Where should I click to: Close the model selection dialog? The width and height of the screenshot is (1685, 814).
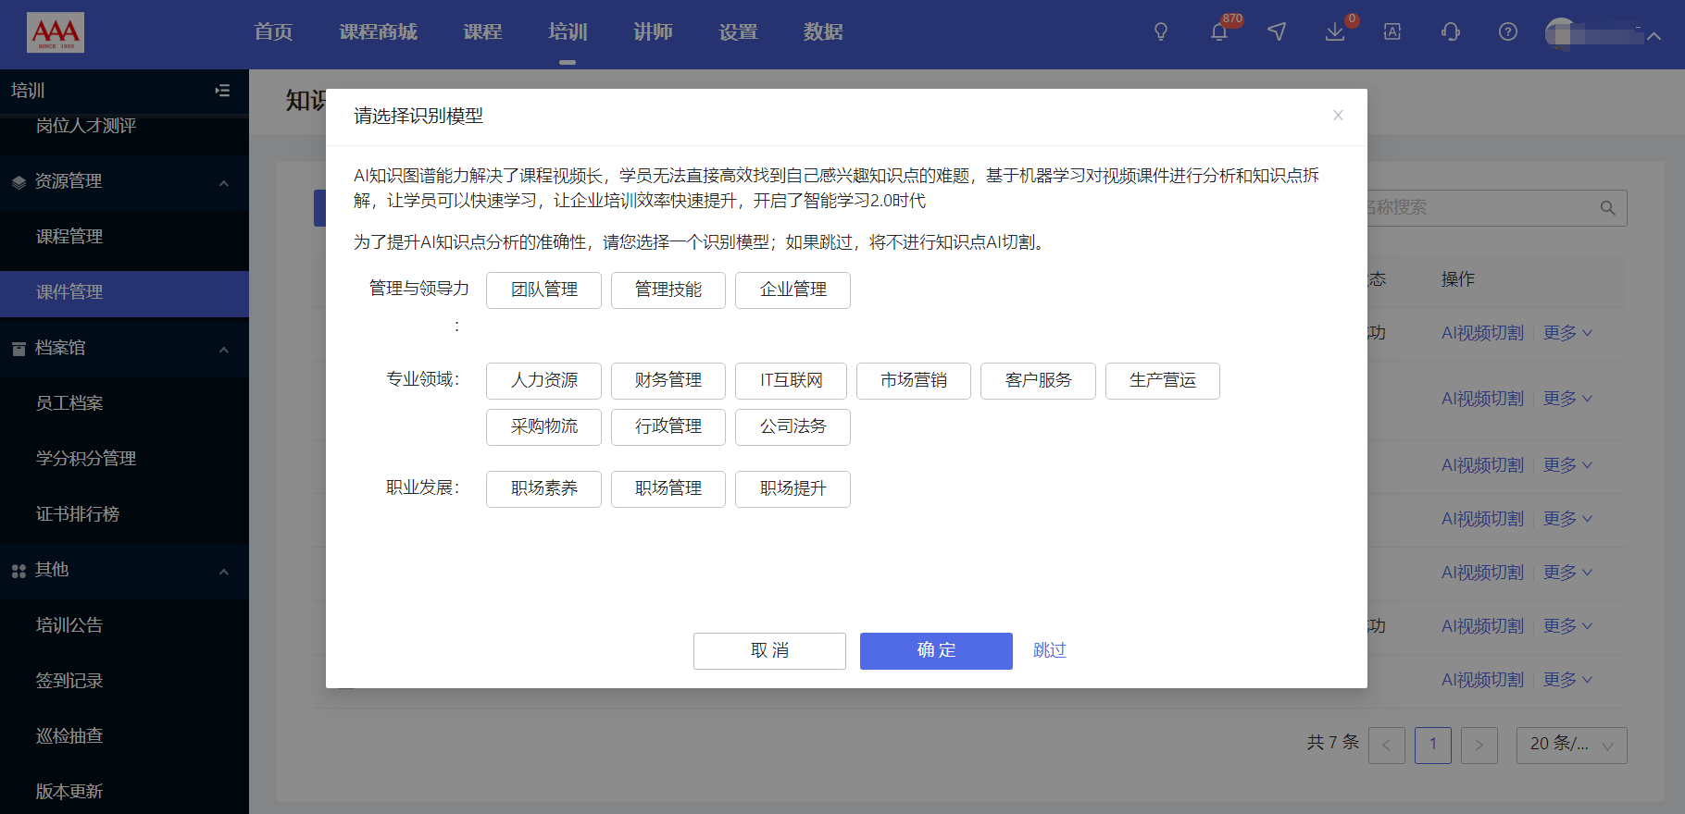[x=1338, y=116]
